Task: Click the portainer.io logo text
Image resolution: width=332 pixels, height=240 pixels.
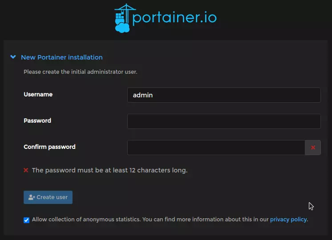Action: 175,17
